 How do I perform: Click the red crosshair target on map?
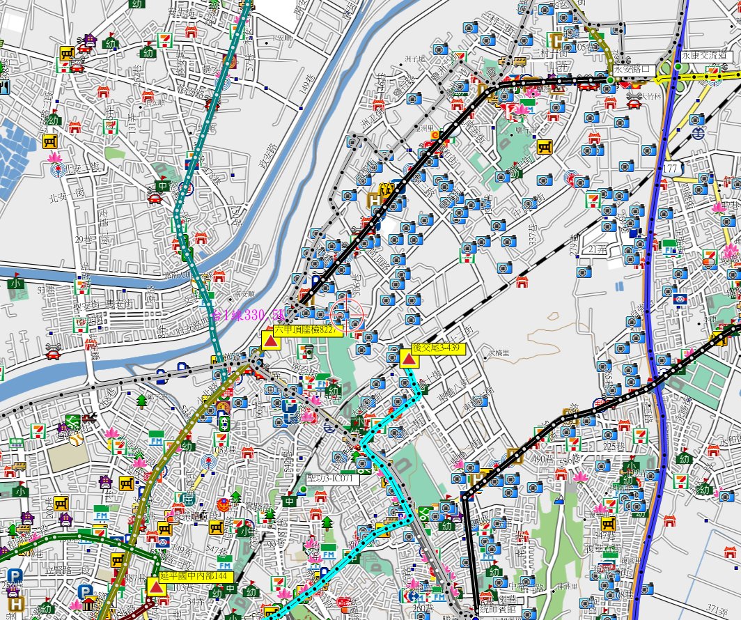346,312
